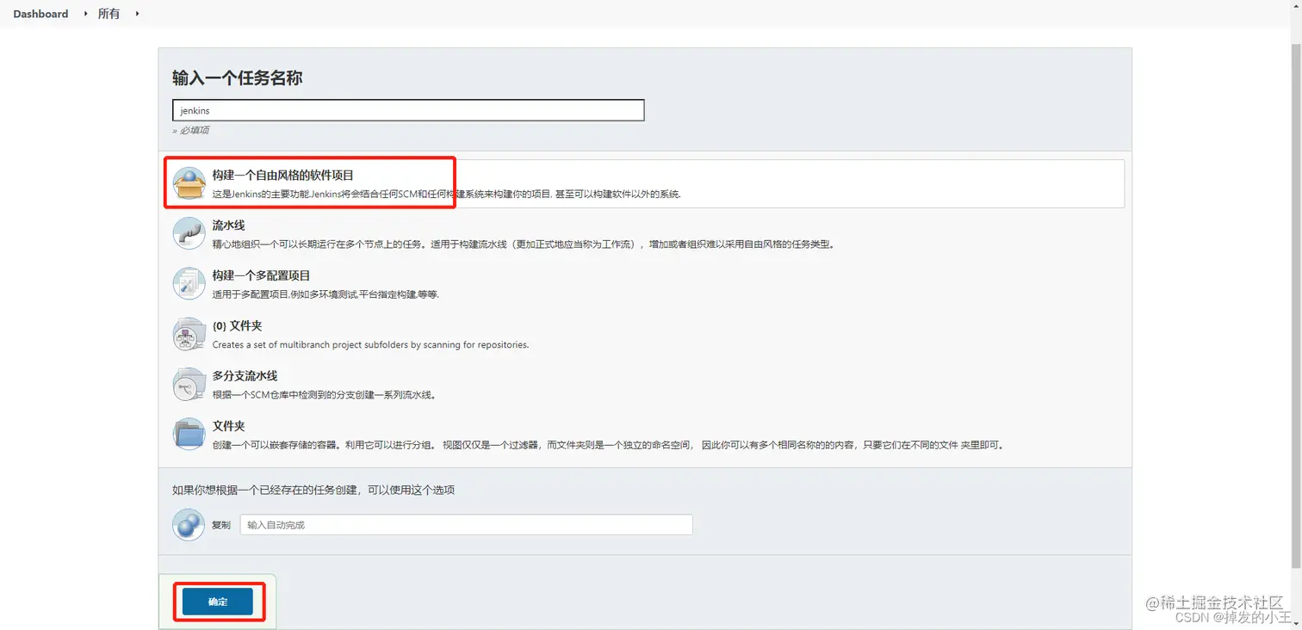Select the 流水线 item title
The height and width of the screenshot is (630, 1302).
coord(229,225)
